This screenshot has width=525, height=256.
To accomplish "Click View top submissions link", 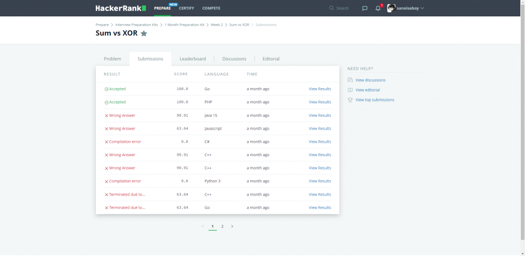I will 375,100.
